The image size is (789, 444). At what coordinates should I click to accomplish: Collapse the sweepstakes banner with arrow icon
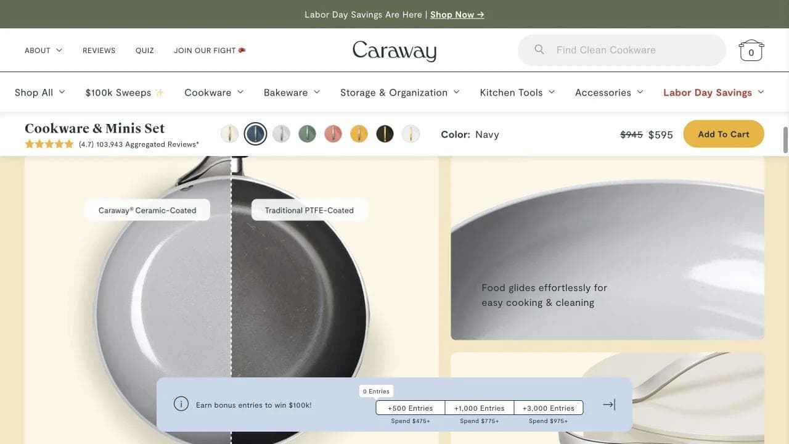(x=609, y=405)
